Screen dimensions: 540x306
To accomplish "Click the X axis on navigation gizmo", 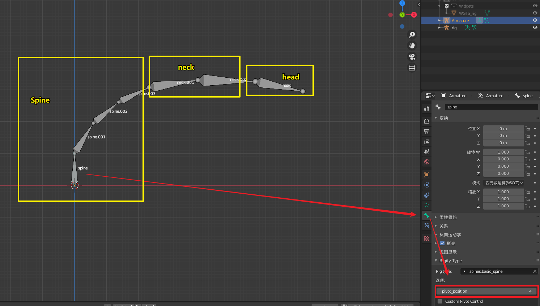I will [414, 15].
